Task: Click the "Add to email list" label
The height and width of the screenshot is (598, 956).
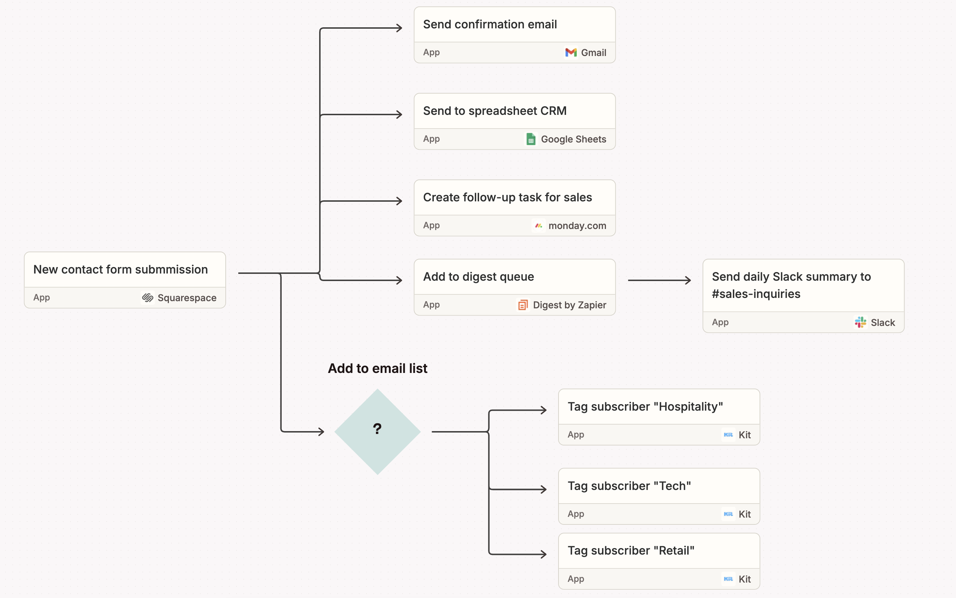Action: 377,368
